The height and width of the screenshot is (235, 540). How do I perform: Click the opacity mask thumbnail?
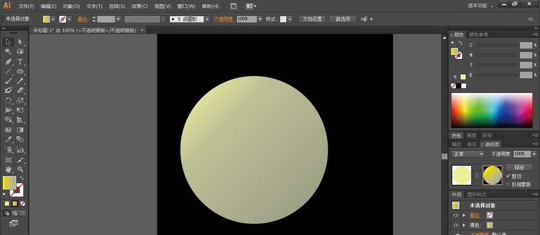pyautogui.click(x=492, y=174)
